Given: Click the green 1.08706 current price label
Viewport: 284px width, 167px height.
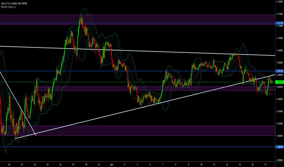Looking at the screenshot, I should 279,82.
